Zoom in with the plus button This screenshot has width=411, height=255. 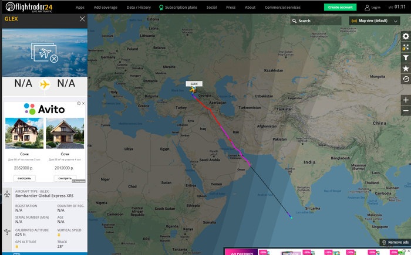pyautogui.click(x=406, y=100)
